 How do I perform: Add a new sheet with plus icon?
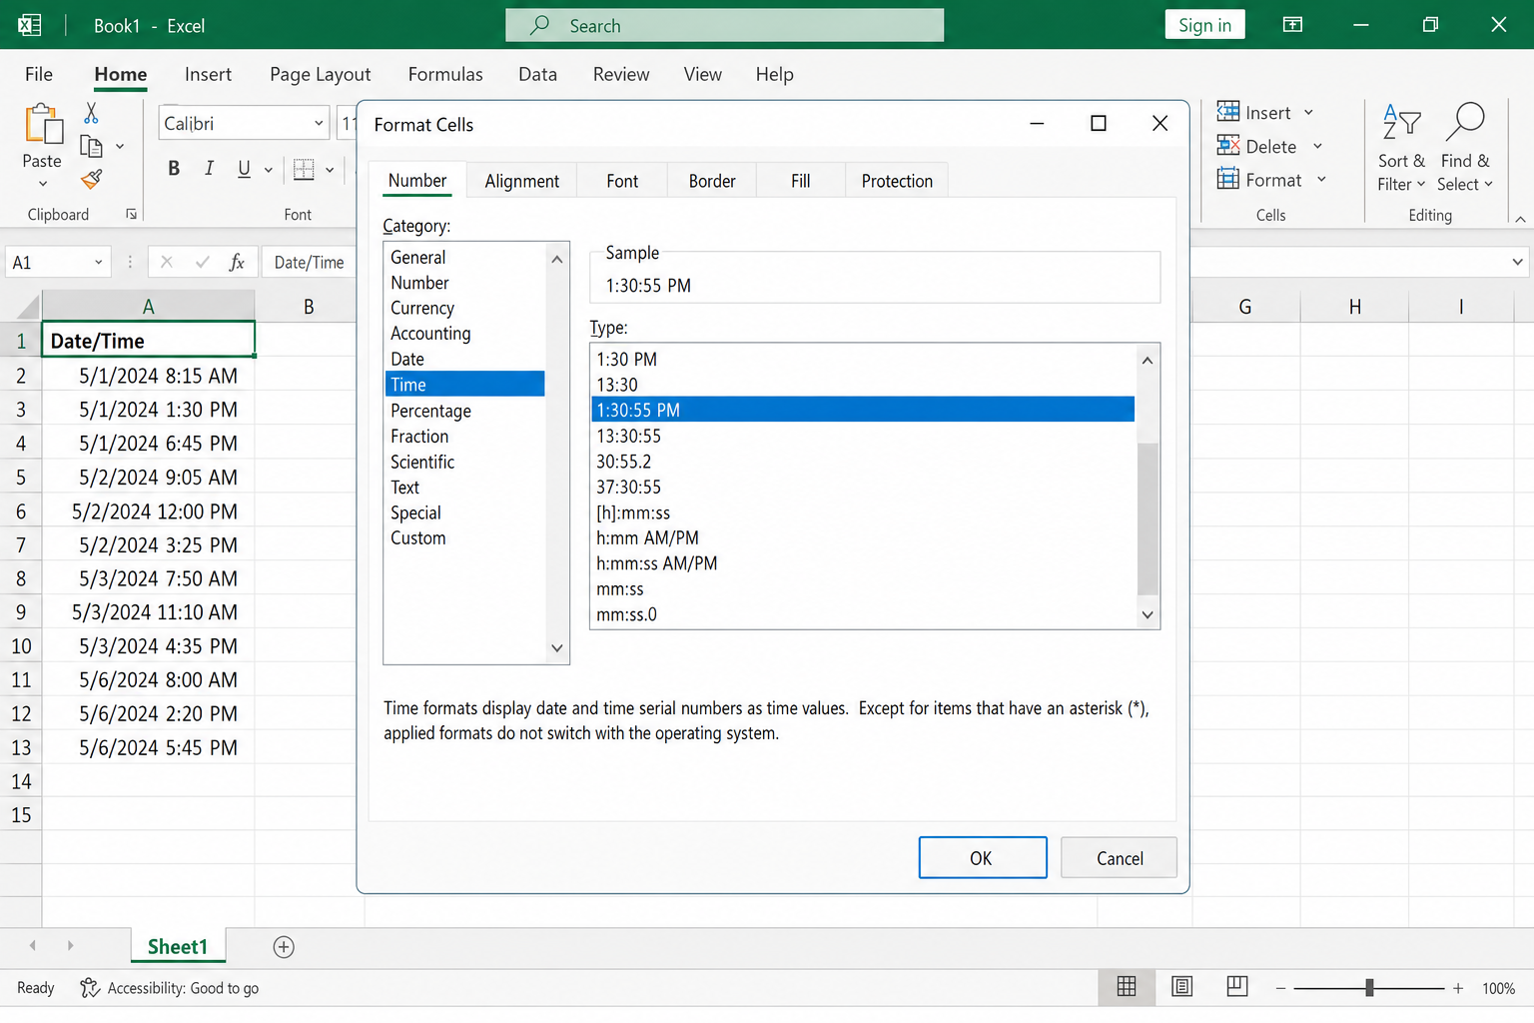point(284,947)
